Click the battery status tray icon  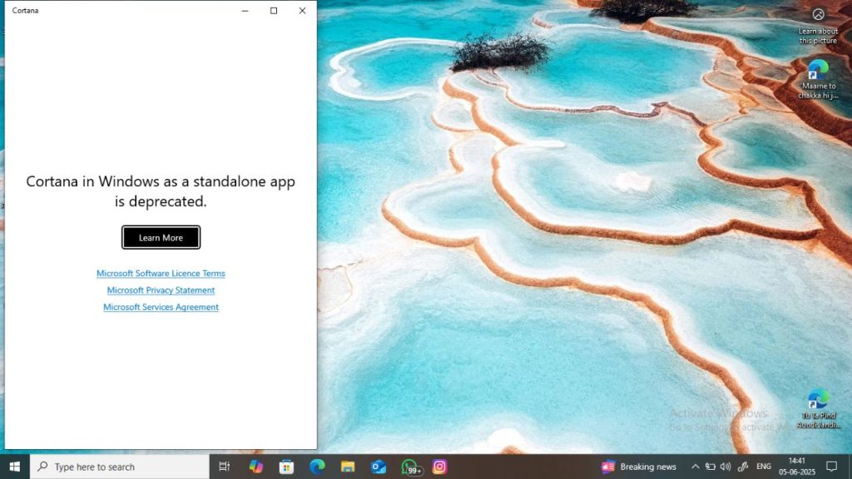[711, 467]
